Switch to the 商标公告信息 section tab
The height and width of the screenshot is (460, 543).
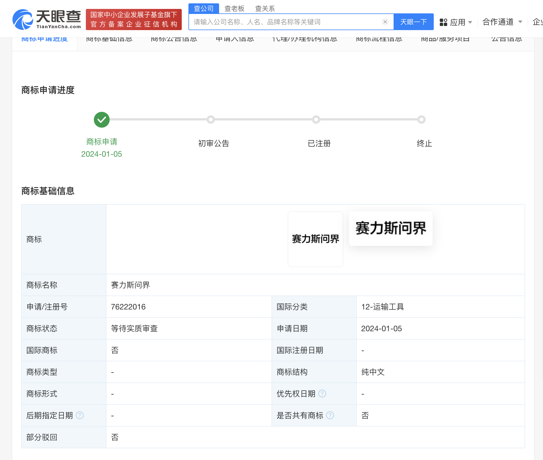pos(174,39)
